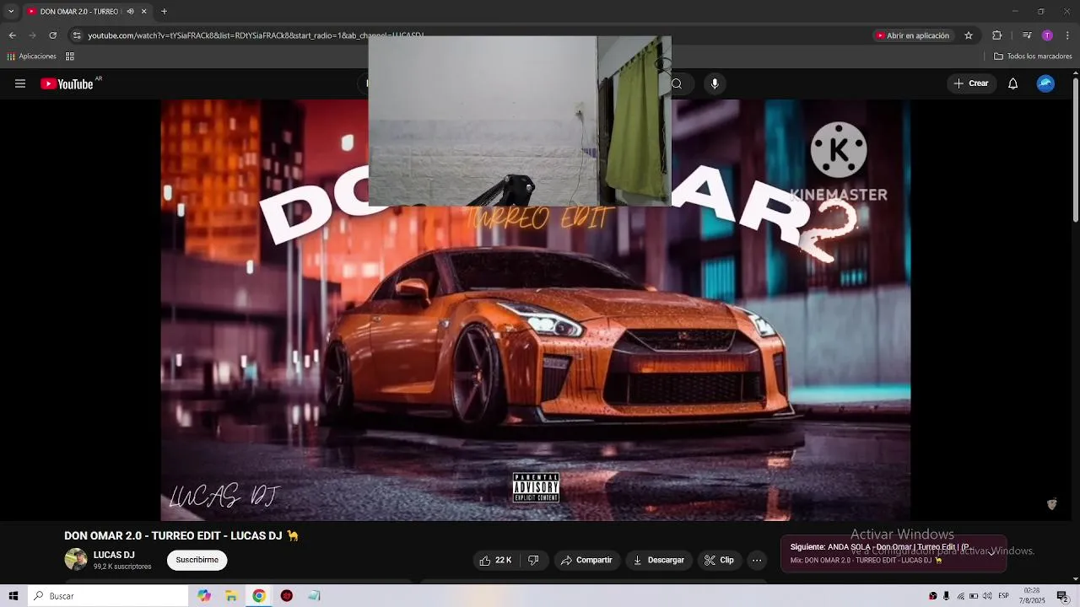Open the tab groups grid icon
The width and height of the screenshot is (1080, 607).
(x=70, y=56)
